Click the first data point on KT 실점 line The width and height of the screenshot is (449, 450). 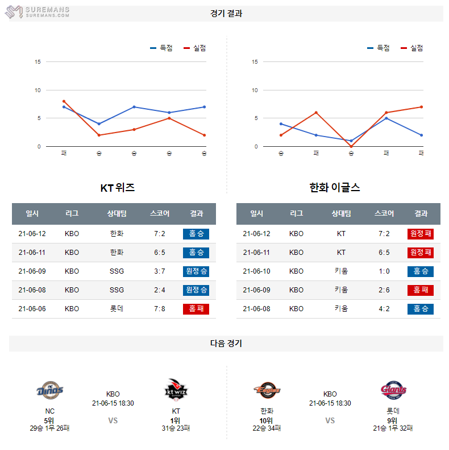click(x=64, y=101)
